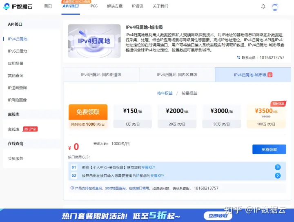Viewport: 294px width, 222px height.
Task: Click the arrow icon on step 01 row
Action: click(x=278, y=167)
